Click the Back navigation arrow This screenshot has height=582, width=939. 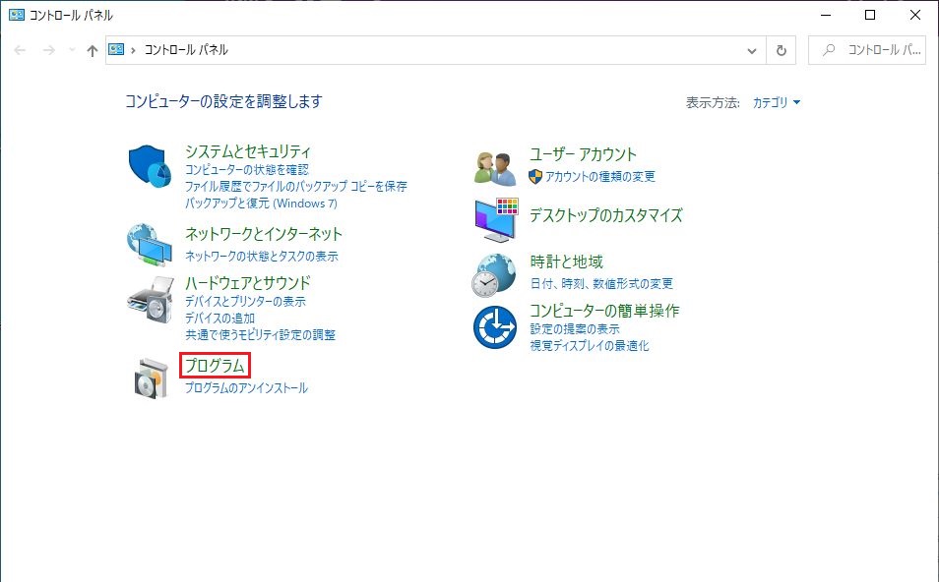20,50
